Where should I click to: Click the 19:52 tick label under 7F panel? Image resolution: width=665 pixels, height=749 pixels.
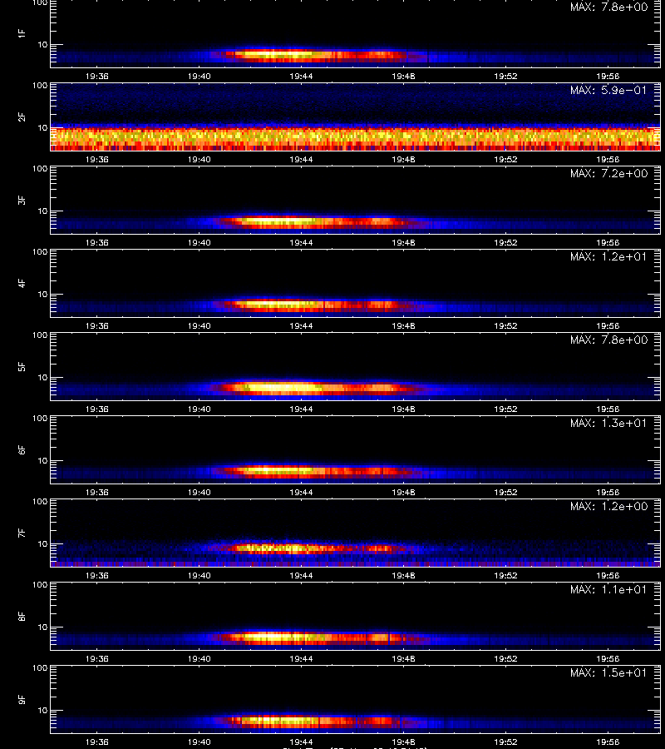[505, 576]
